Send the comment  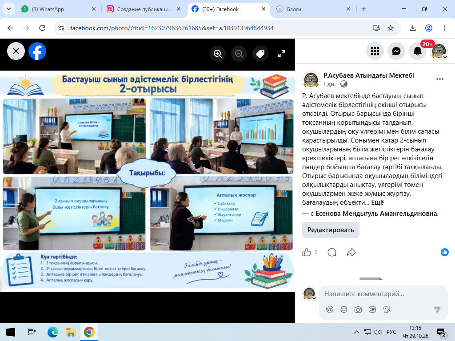(437, 309)
